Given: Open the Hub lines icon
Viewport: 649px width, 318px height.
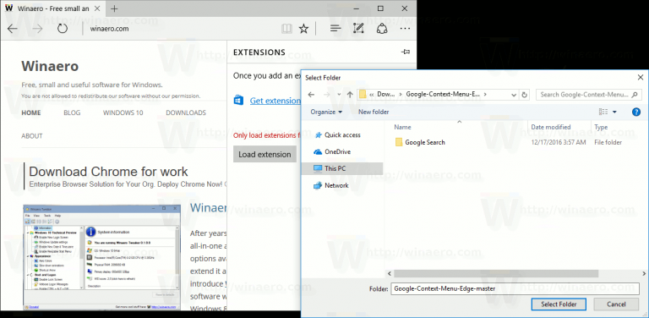Looking at the screenshot, I should point(335,28).
